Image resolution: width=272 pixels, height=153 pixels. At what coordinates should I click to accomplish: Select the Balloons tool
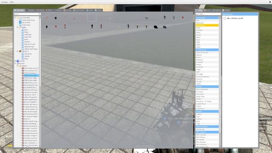(x=207, y=55)
